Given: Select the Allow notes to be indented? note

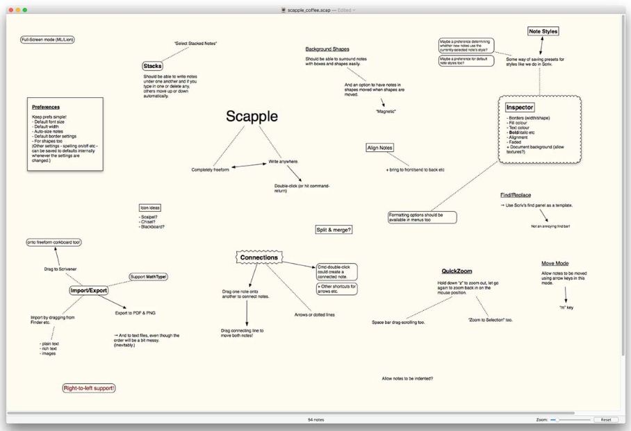Looking at the screenshot, I should pos(407,379).
